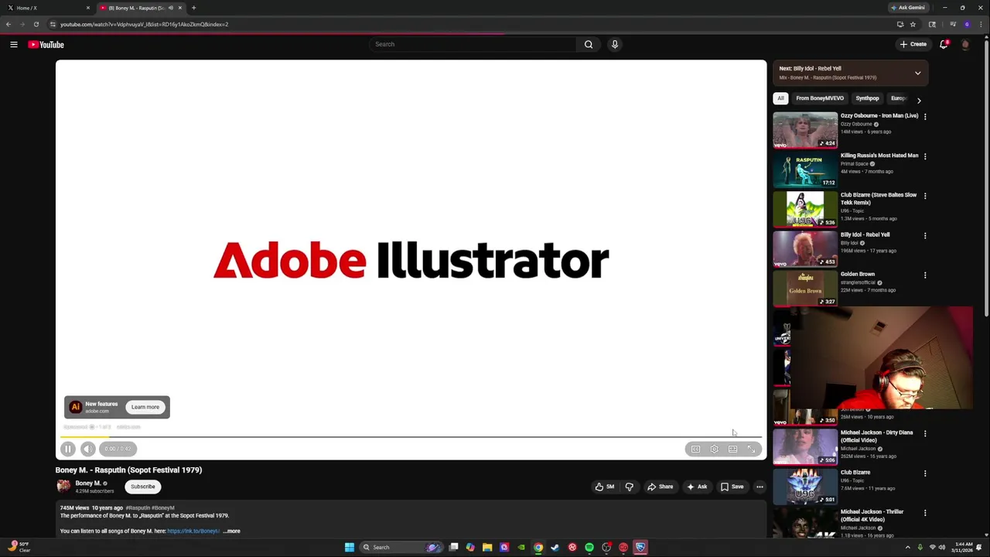Open the YouTube account avatar menu
The height and width of the screenshot is (557, 990).
tap(965, 44)
